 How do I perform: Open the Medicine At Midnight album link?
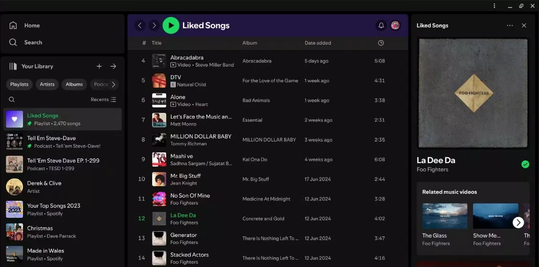pos(266,199)
